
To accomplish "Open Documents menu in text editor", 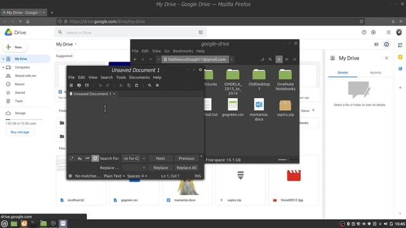I will [140, 77].
